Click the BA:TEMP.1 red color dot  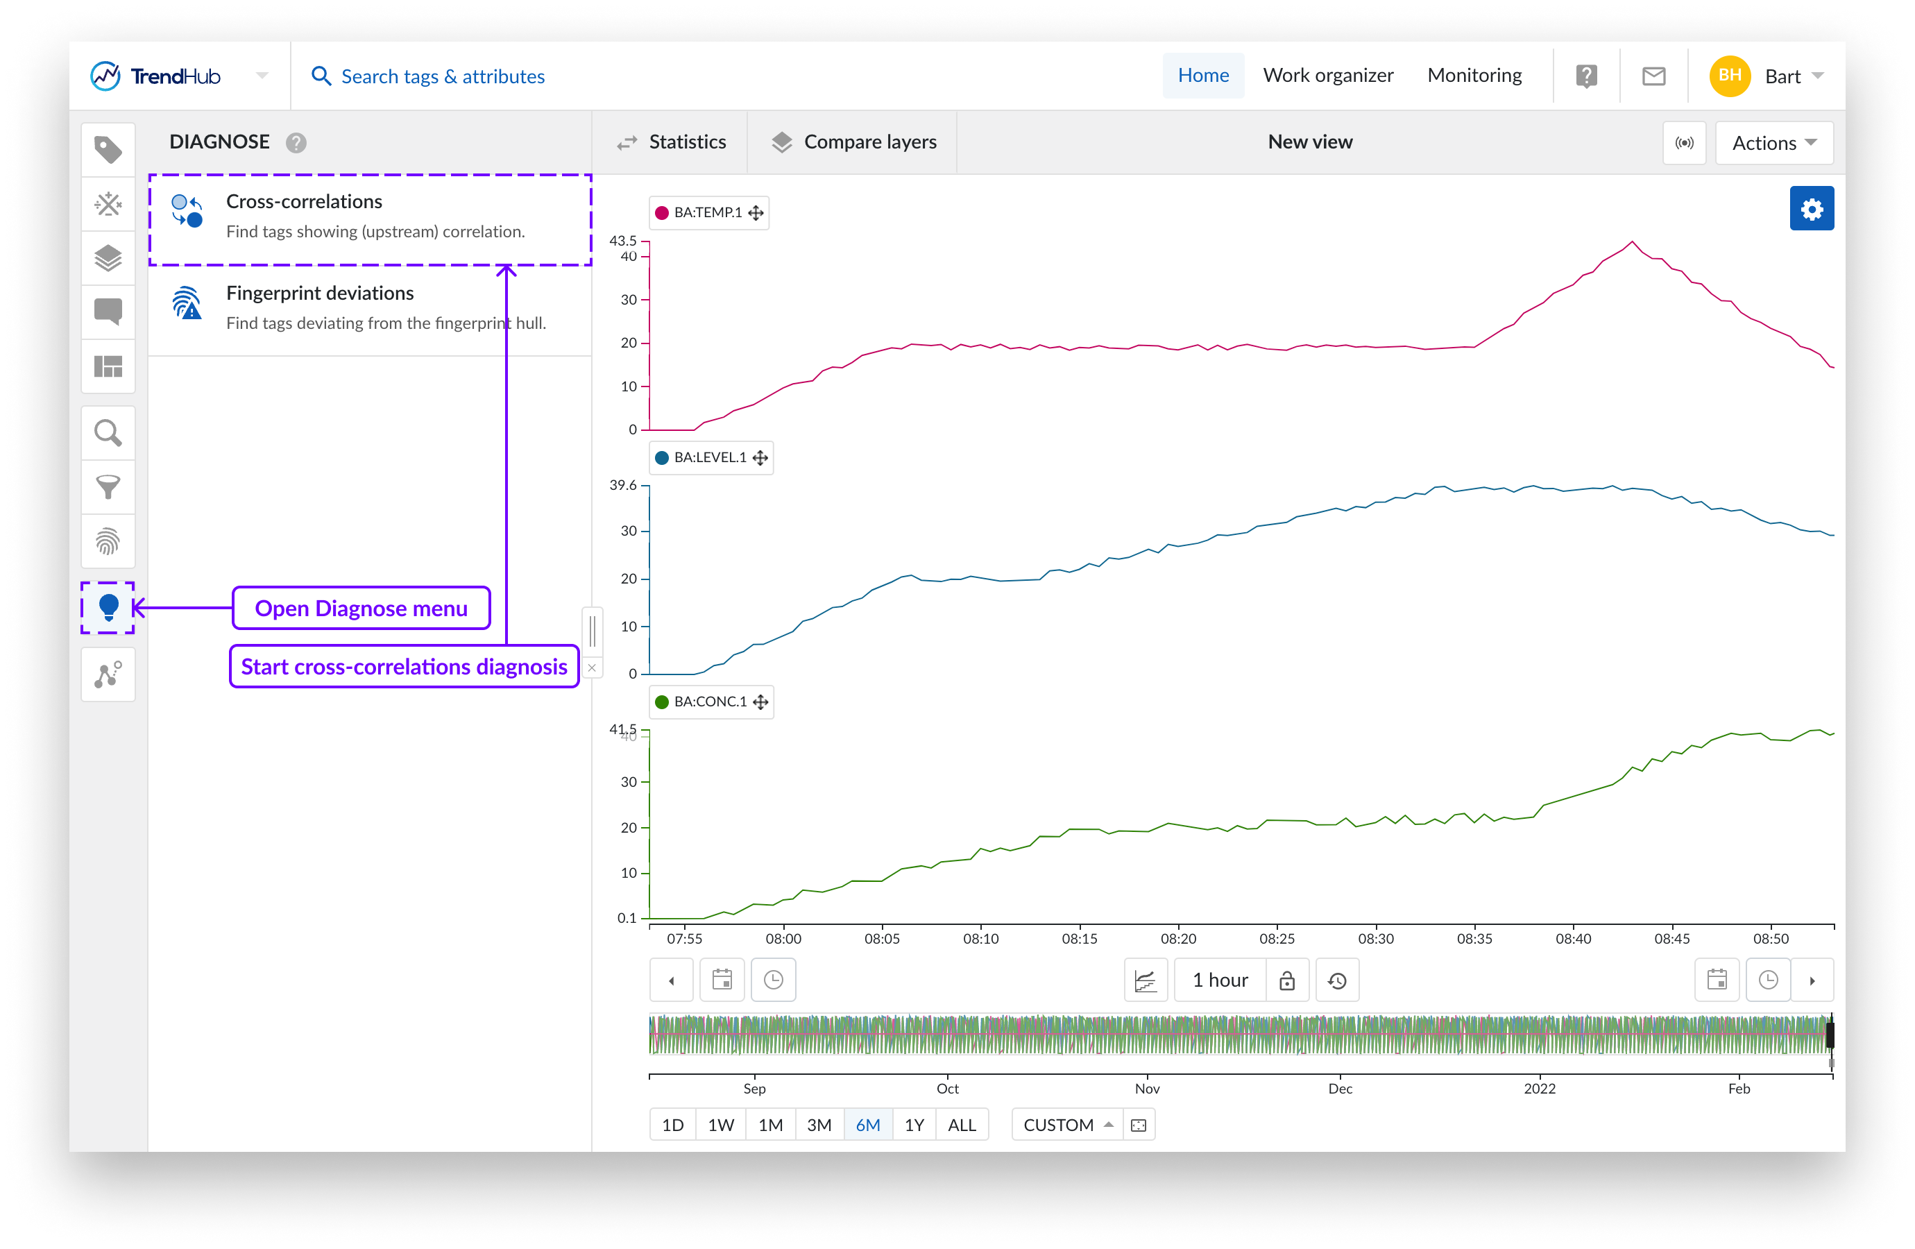tap(662, 213)
